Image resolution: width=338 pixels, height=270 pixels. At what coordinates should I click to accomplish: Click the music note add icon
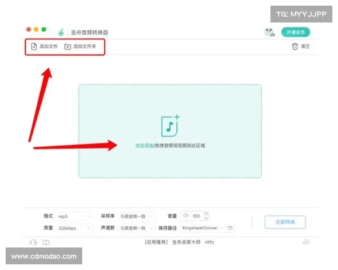click(170, 125)
